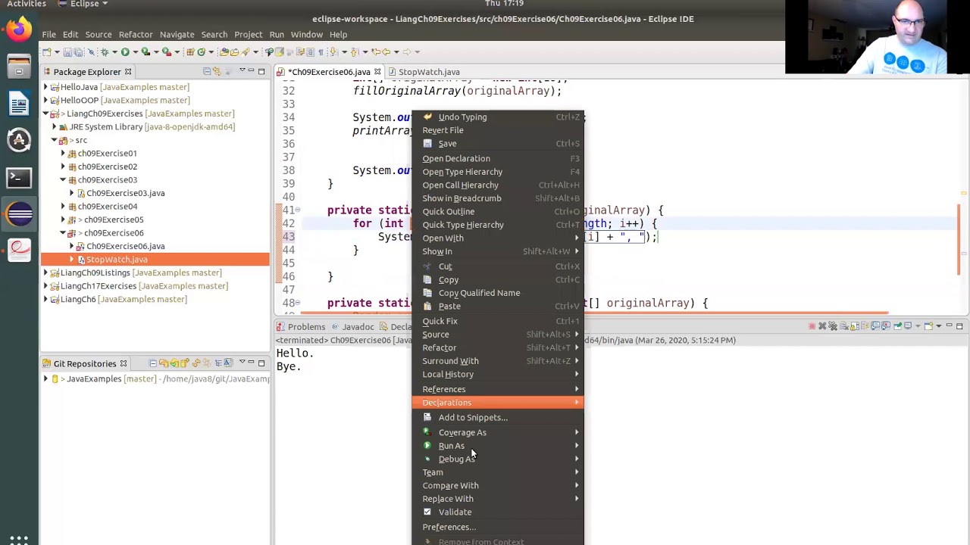Viewport: 970px width, 545px height.
Task: Toggle Show Whitespace Characters pilcrow icon
Action: point(321,51)
